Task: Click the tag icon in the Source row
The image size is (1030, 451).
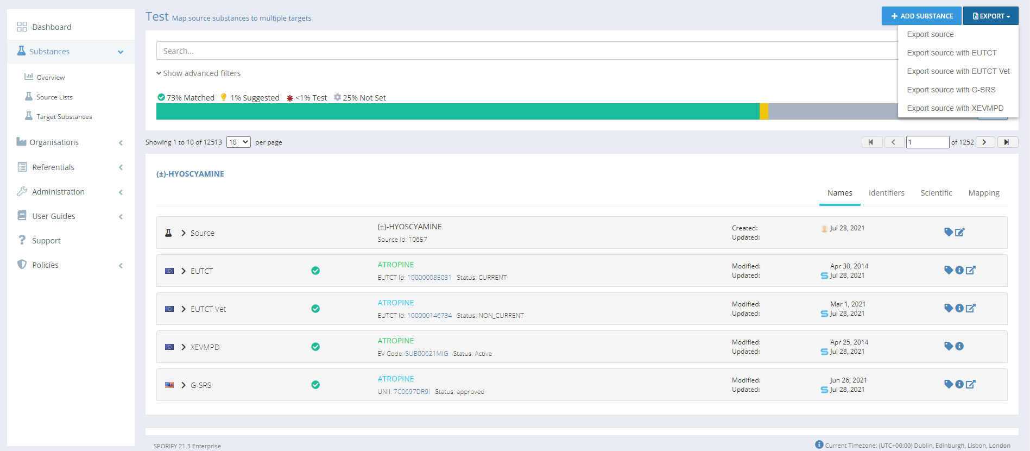Action: pos(948,232)
